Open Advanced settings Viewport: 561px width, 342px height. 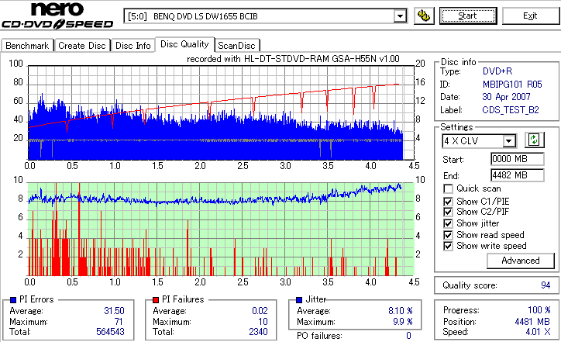click(x=521, y=261)
